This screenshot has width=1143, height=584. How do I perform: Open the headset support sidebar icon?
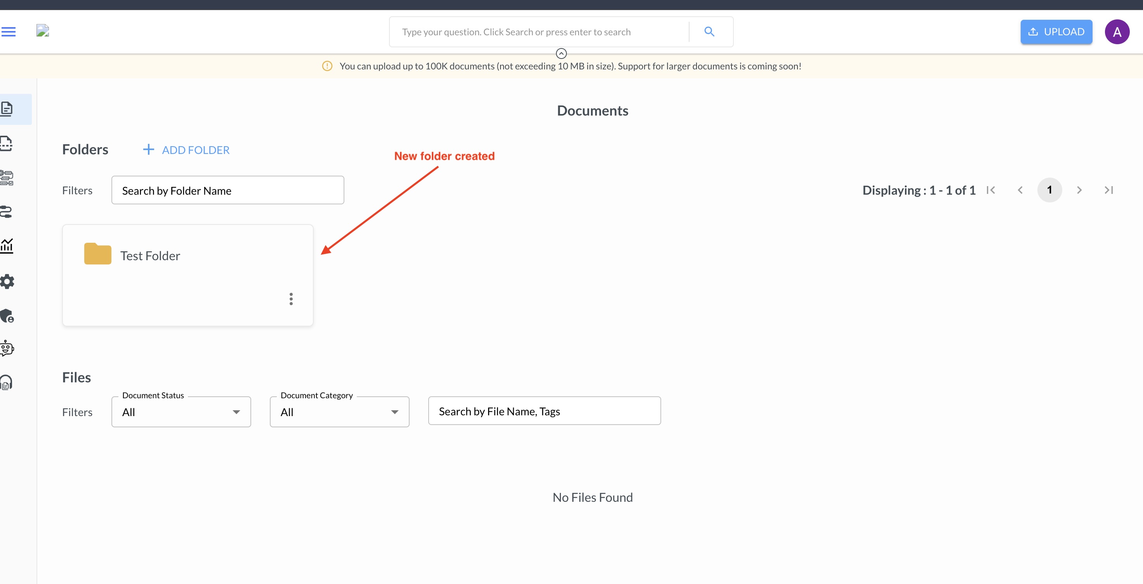[6, 382]
